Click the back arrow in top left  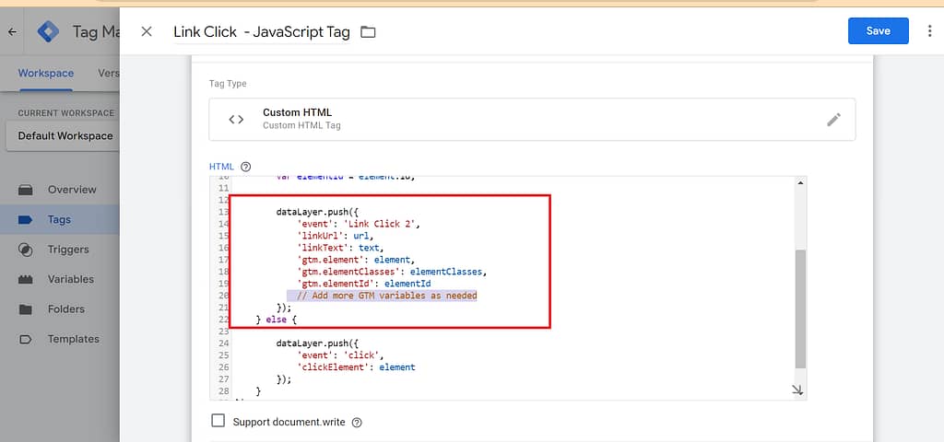12,31
